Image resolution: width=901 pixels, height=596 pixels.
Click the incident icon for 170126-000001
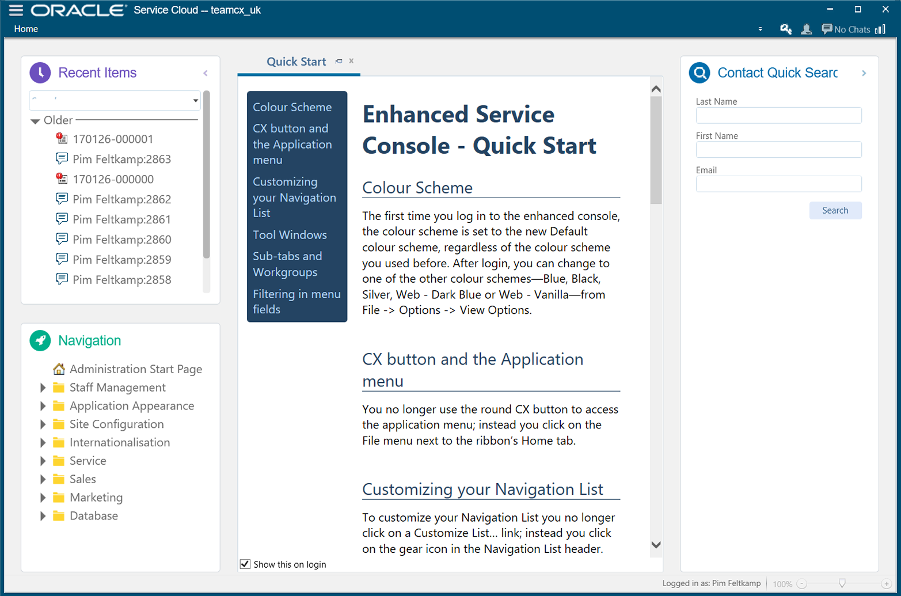pos(62,138)
